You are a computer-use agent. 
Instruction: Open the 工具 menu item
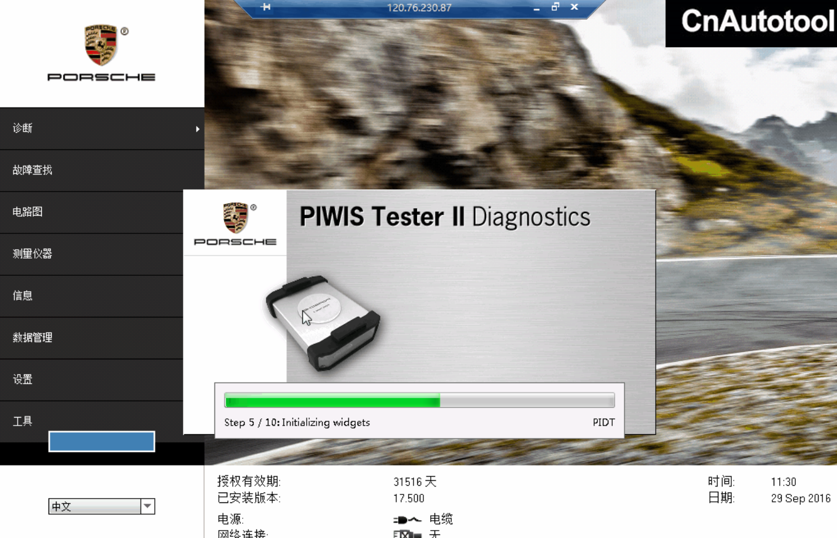(x=92, y=421)
